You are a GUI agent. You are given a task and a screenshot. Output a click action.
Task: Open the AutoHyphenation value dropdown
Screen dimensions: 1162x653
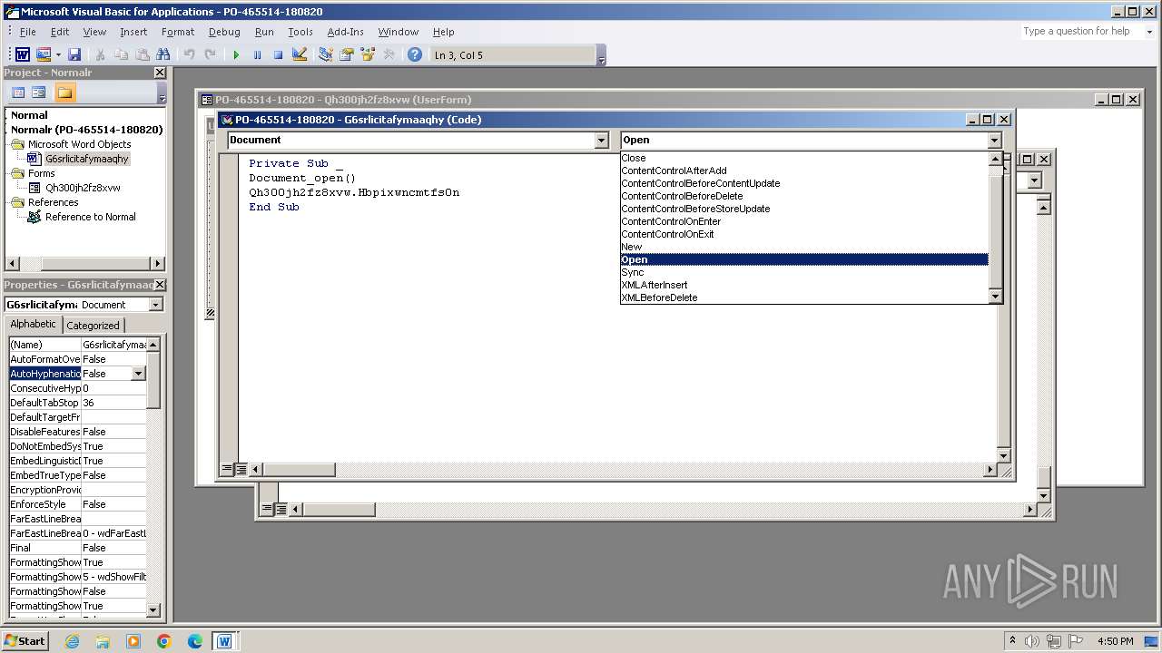[138, 374]
